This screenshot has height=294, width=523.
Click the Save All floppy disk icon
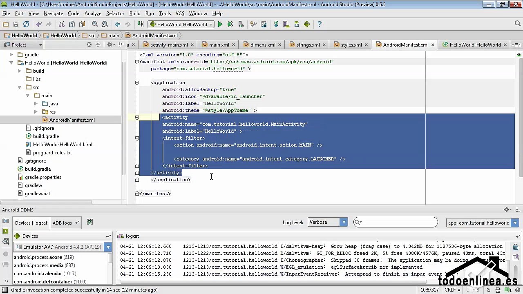click(x=16, y=24)
